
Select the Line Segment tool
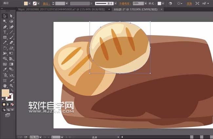coord(11,32)
